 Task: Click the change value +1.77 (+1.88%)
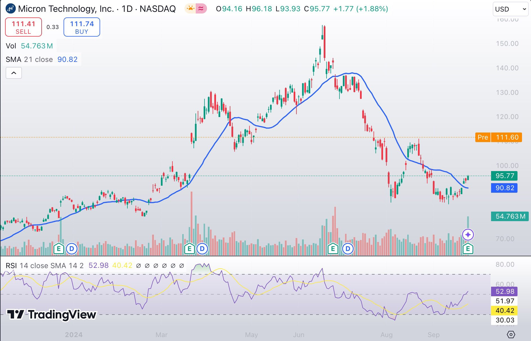361,9
